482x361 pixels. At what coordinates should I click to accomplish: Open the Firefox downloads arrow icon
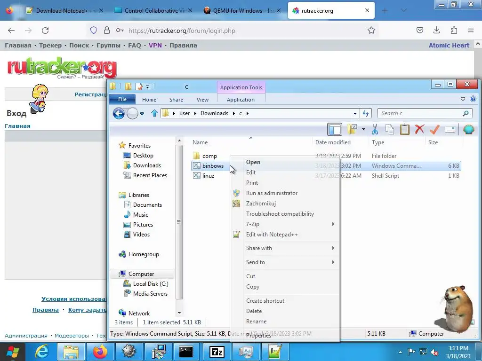(437, 30)
